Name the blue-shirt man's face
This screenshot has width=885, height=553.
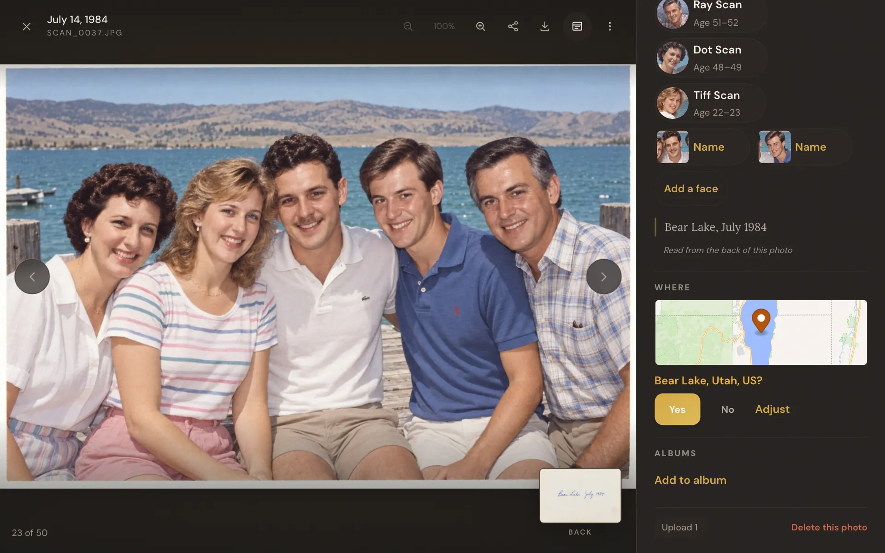804,147
